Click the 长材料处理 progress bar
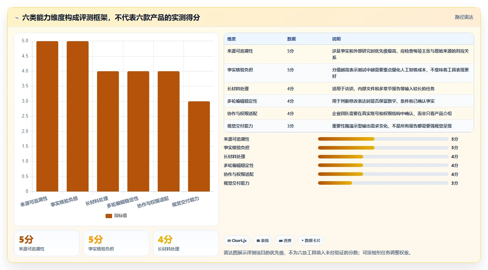Screen dimensions: 488x270 coord(383,157)
